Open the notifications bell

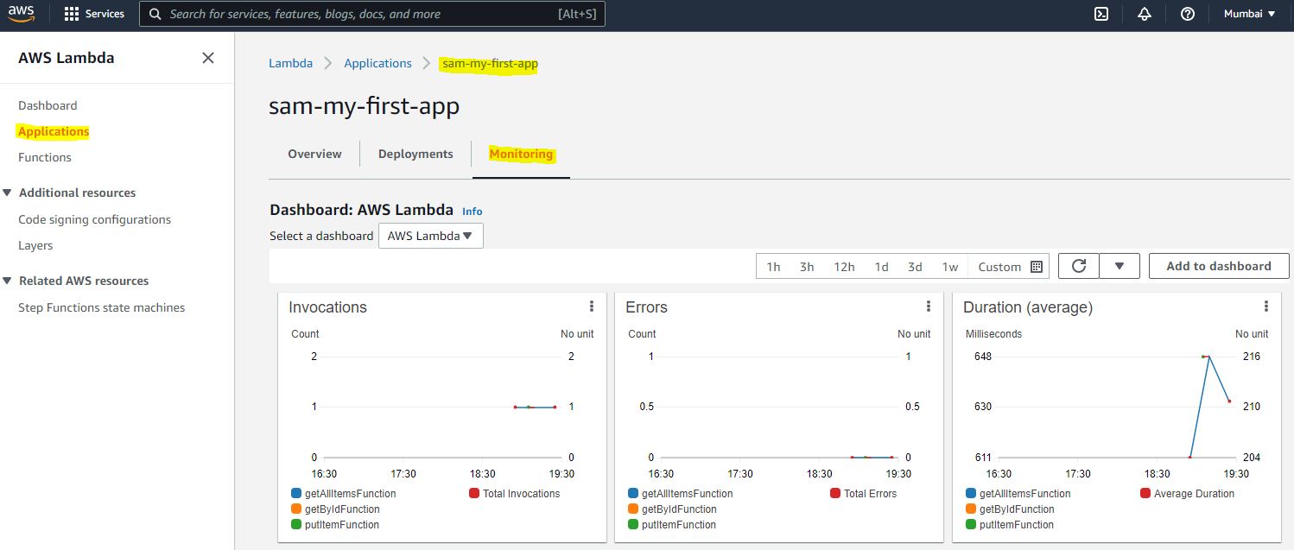[x=1145, y=14]
